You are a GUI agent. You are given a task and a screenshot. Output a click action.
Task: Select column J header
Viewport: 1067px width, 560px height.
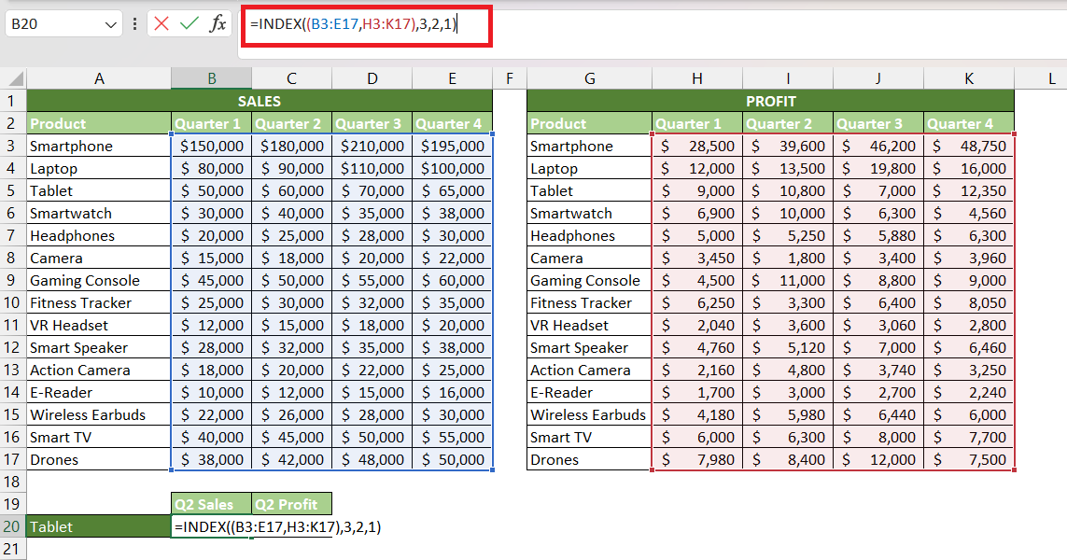877,78
